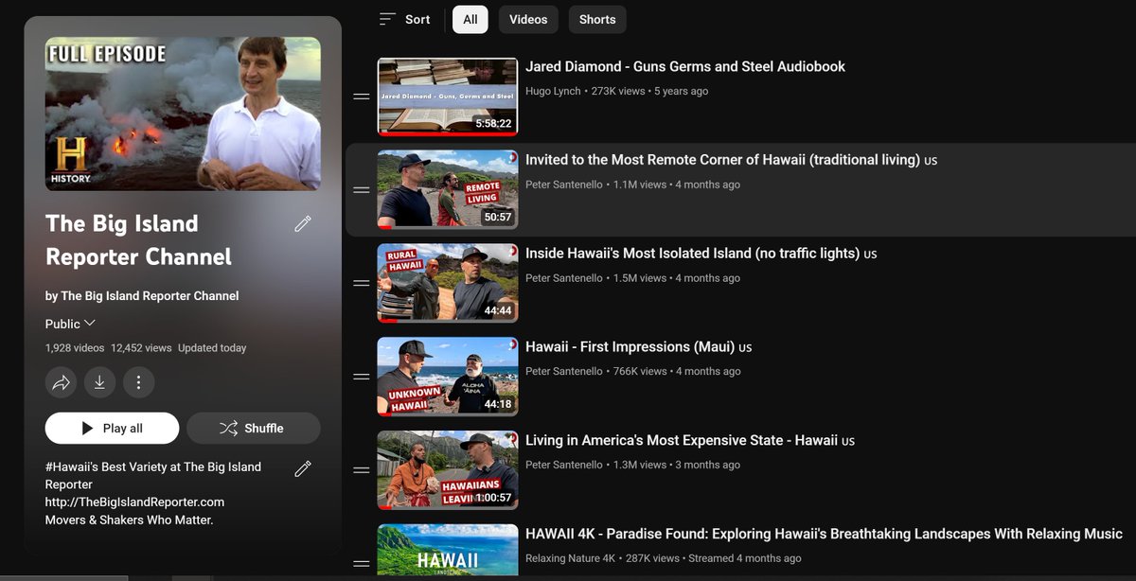
Task: Edit the playlist description with pencil icon
Action: 303,468
